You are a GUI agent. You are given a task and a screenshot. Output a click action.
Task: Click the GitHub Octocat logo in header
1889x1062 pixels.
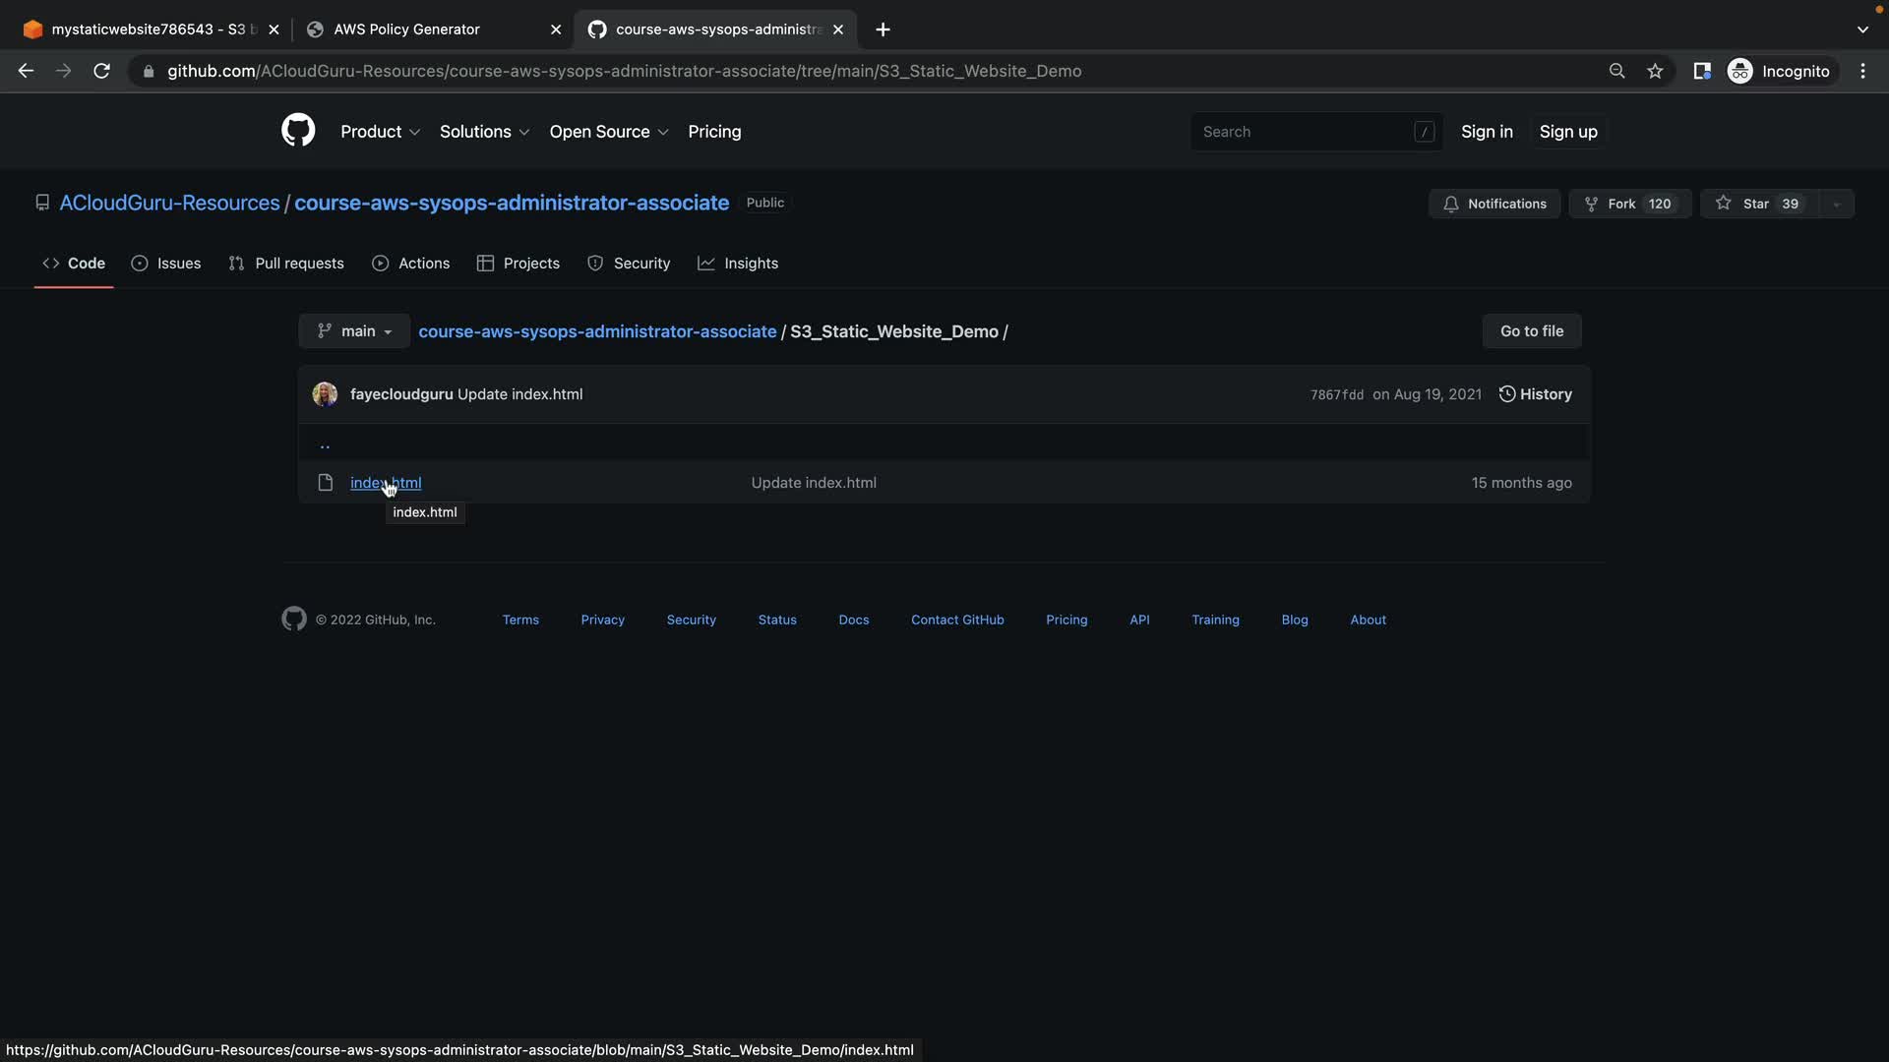click(x=298, y=131)
